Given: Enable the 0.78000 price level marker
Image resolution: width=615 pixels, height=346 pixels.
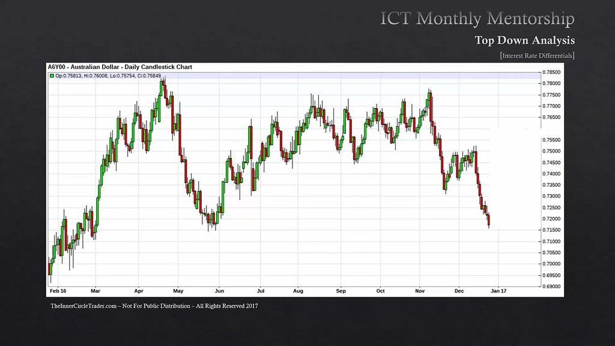Looking at the screenshot, I should (551, 83).
